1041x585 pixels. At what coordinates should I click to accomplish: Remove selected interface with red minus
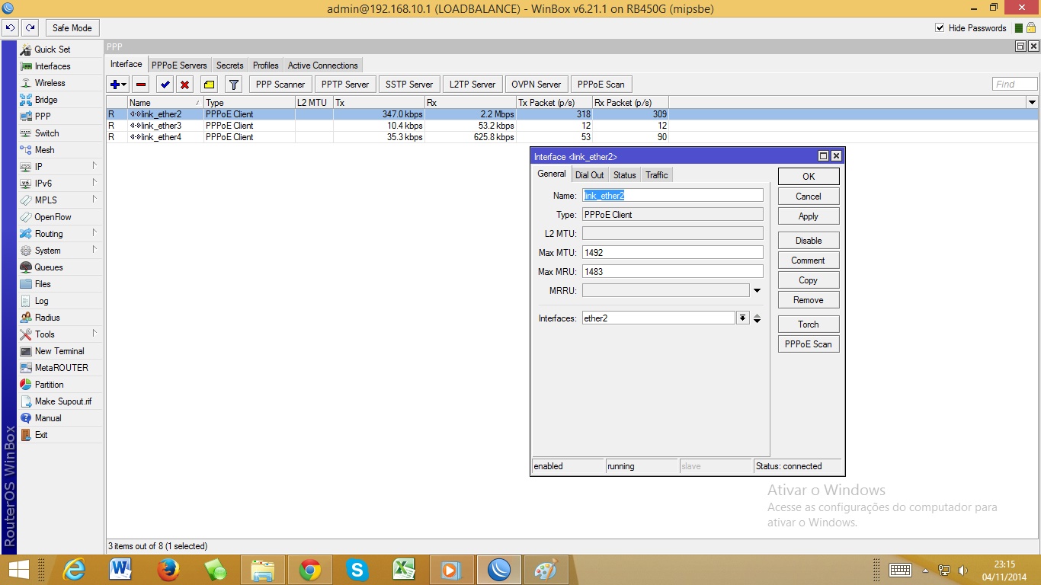point(141,85)
